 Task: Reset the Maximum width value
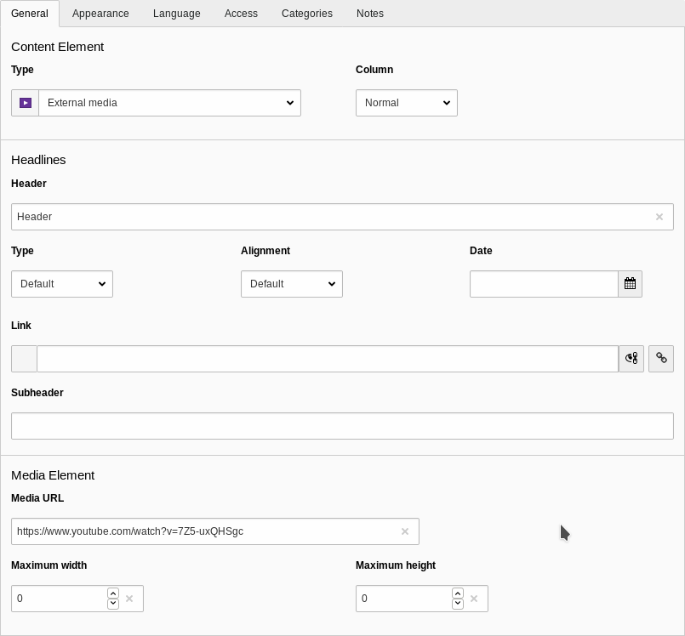coord(129,598)
